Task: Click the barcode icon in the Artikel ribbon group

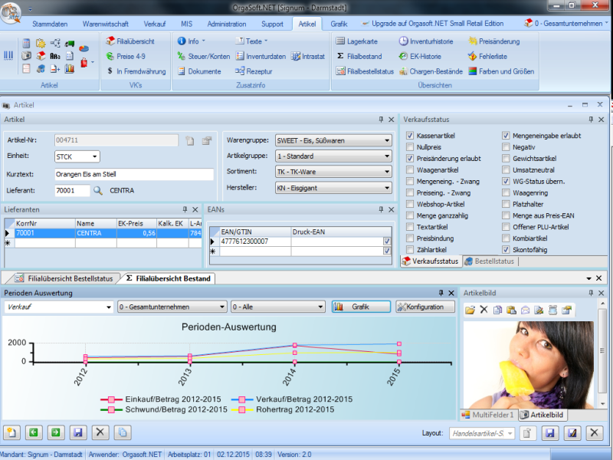Action: [x=9, y=56]
